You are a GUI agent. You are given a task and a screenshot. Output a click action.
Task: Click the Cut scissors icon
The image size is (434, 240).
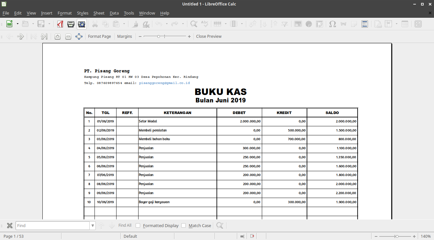(x=95, y=24)
